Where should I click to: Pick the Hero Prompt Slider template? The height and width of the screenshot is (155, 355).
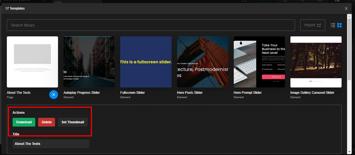[x=259, y=62]
